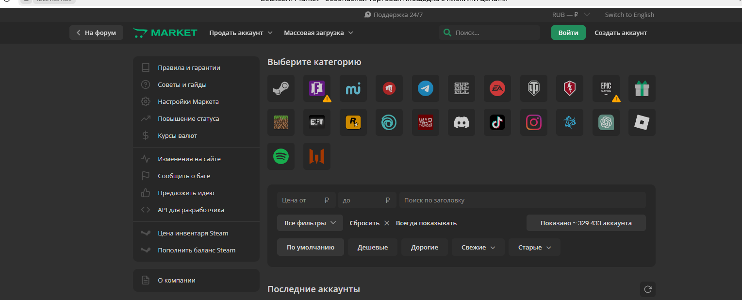Choose the Discord accounts category
The width and height of the screenshot is (742, 300).
(x=461, y=122)
